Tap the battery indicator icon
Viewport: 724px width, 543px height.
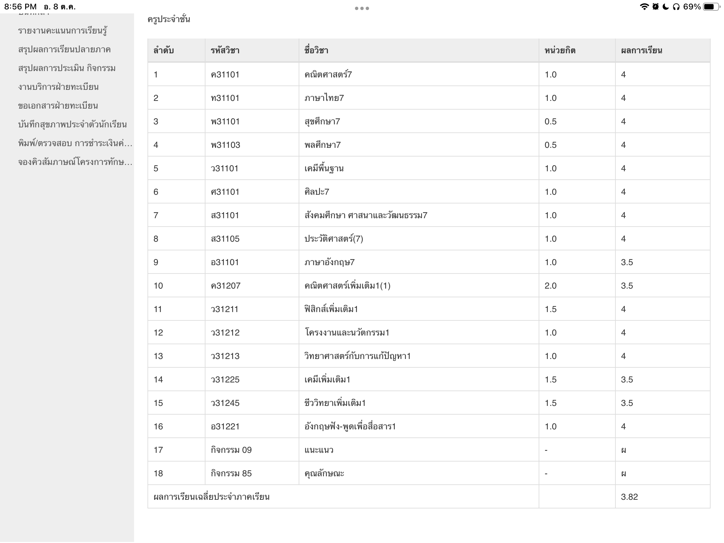coord(712,7)
